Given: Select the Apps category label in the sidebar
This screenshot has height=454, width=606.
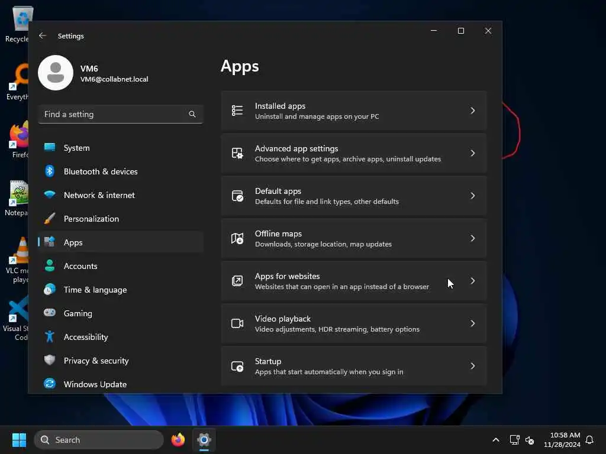Looking at the screenshot, I should (x=73, y=242).
